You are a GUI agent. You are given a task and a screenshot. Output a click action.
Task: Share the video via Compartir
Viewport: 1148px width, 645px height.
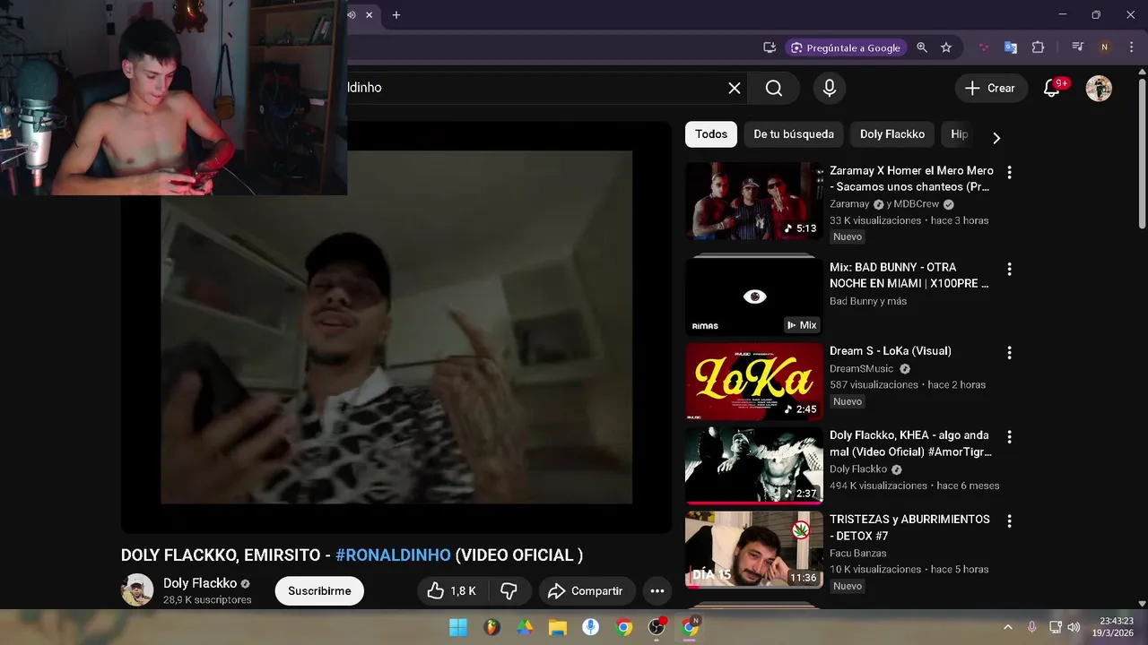(x=586, y=590)
